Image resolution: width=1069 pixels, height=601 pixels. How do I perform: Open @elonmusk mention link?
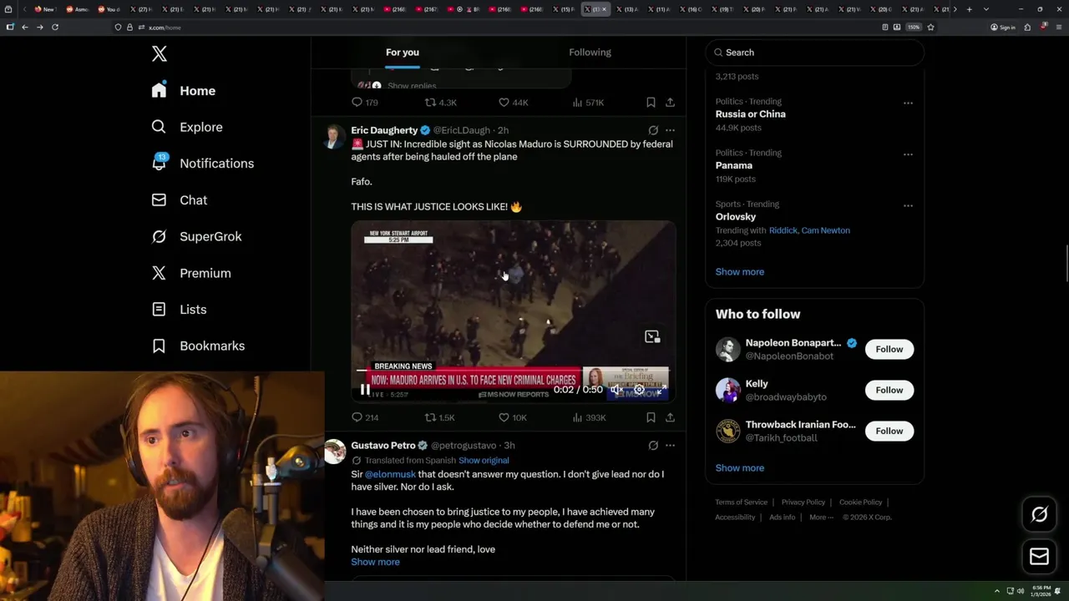click(x=390, y=474)
